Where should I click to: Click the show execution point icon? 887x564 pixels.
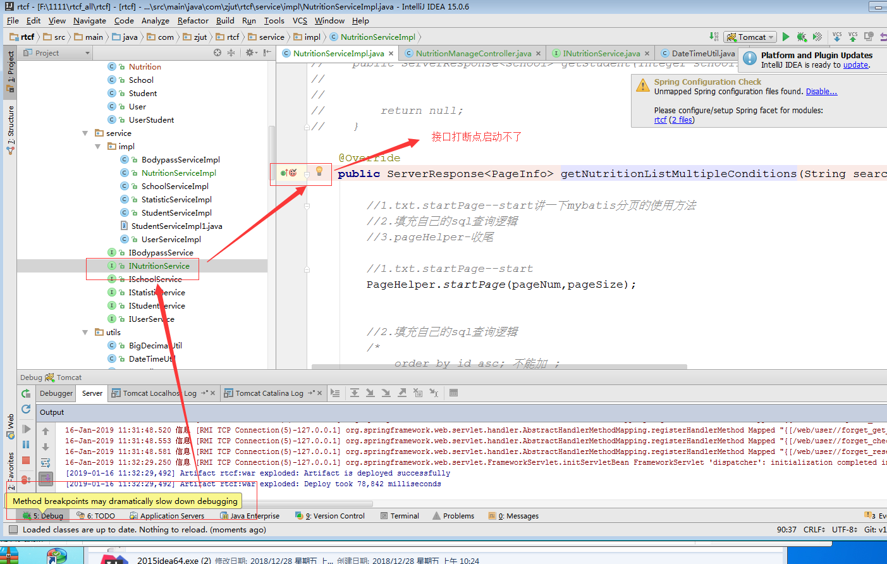336,393
